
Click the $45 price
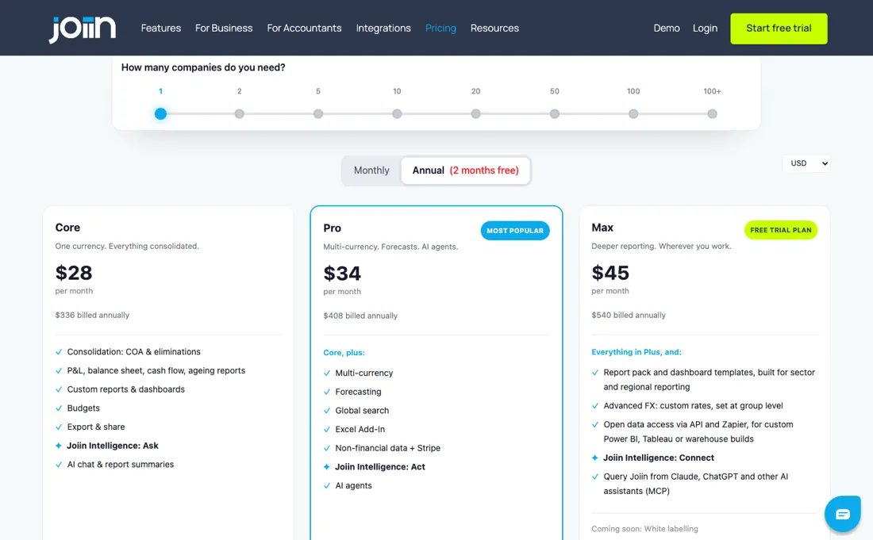click(610, 273)
